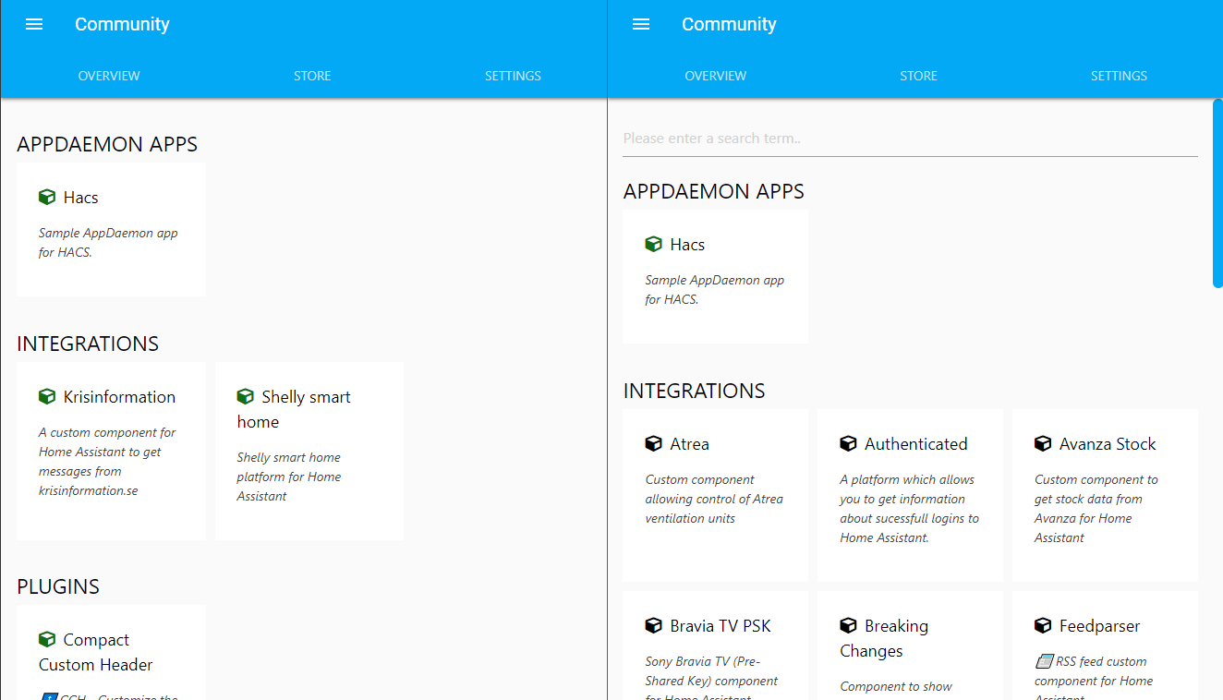The image size is (1223, 700).
Task: Click Authenticated successful logins description
Action: coord(910,509)
